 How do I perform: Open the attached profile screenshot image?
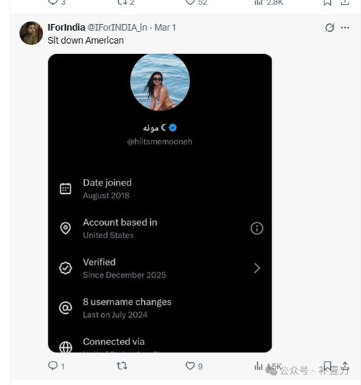click(x=160, y=203)
